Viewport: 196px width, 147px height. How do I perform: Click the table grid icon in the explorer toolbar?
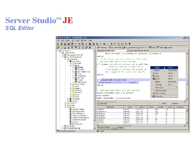(76, 47)
